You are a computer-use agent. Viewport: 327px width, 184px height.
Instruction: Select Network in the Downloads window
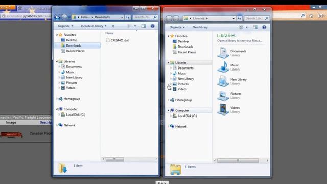tap(69, 125)
